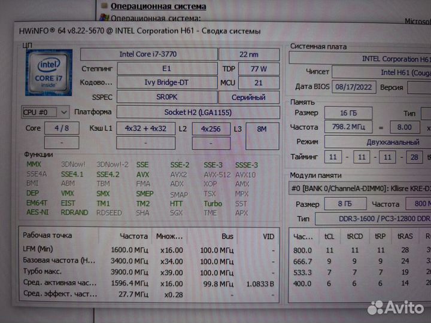Click the 77 W TDP value
Viewport: 431px width, 323px height.
click(x=259, y=69)
